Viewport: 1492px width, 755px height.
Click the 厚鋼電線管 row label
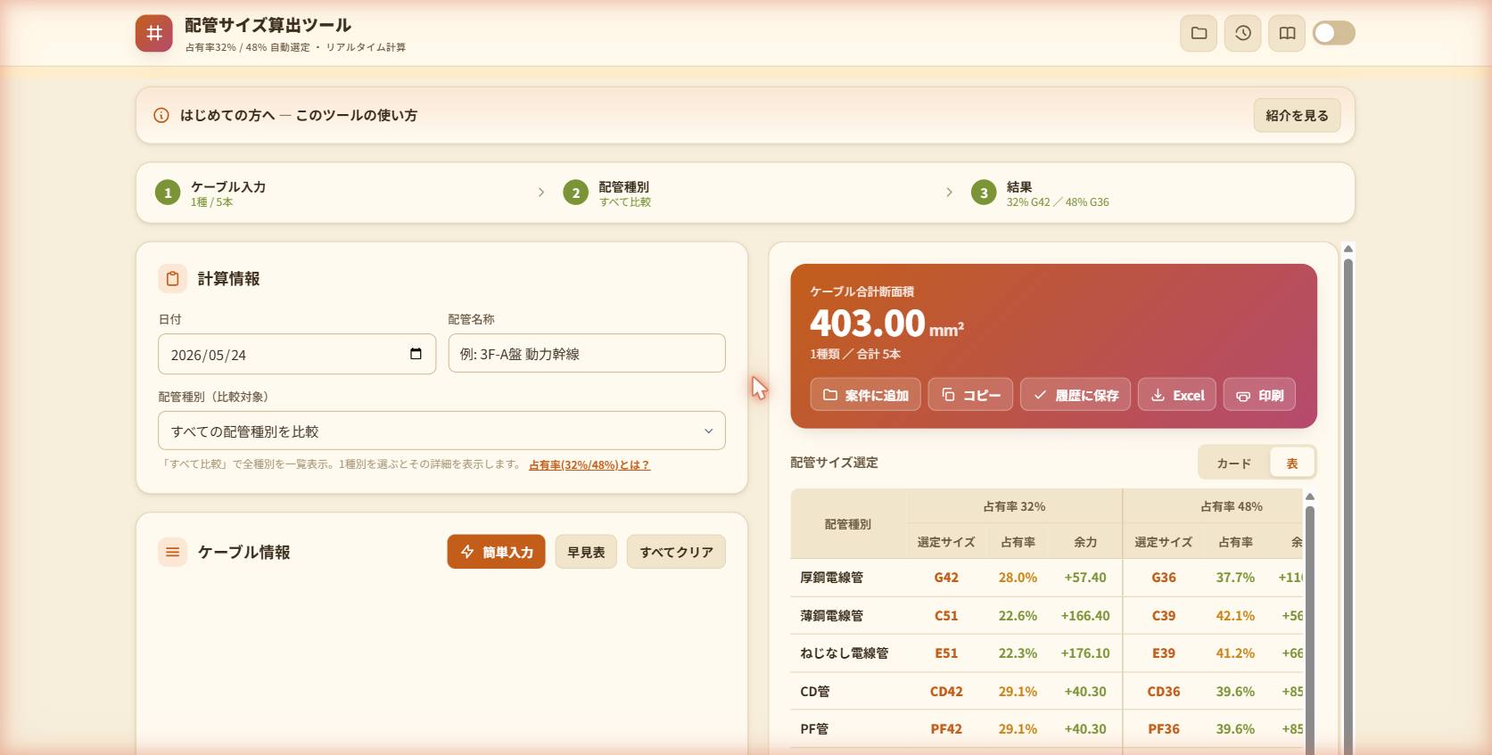coord(832,578)
